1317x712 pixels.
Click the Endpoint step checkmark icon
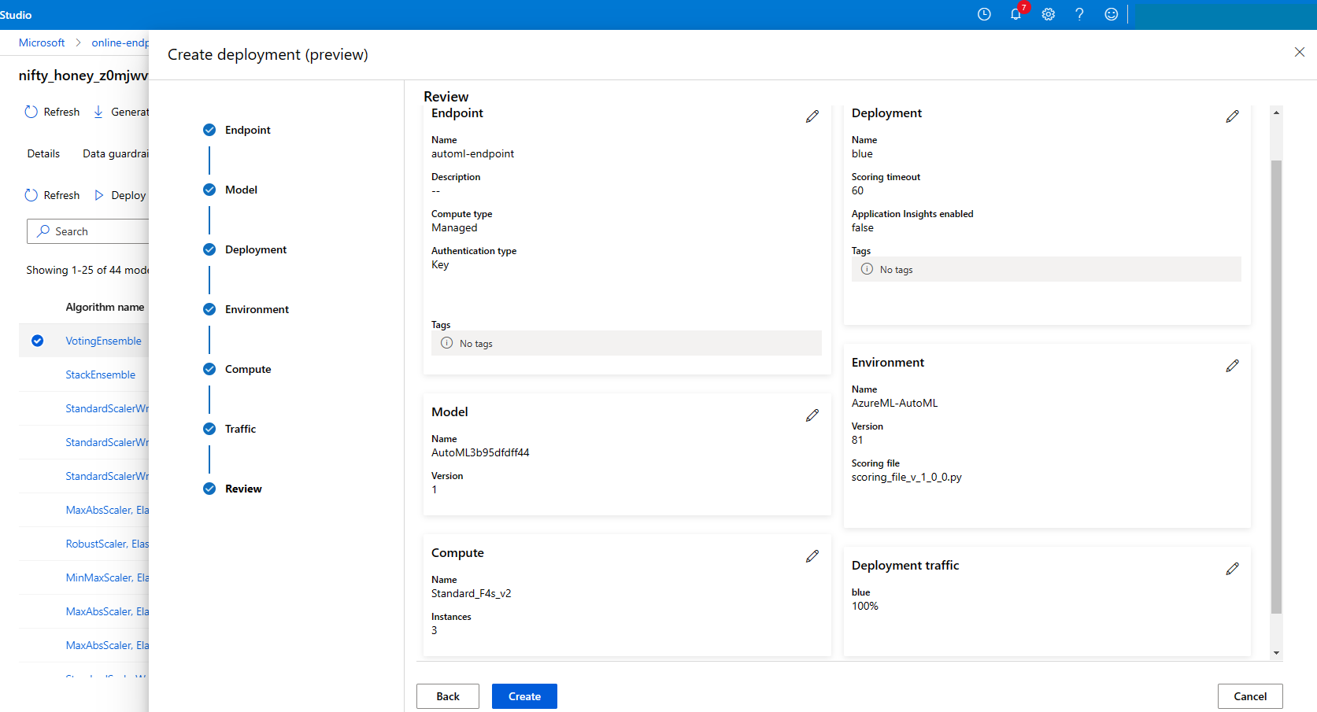click(x=209, y=130)
